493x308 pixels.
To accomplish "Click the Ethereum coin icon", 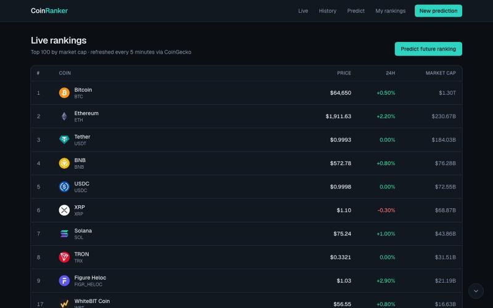I will [64, 116].
